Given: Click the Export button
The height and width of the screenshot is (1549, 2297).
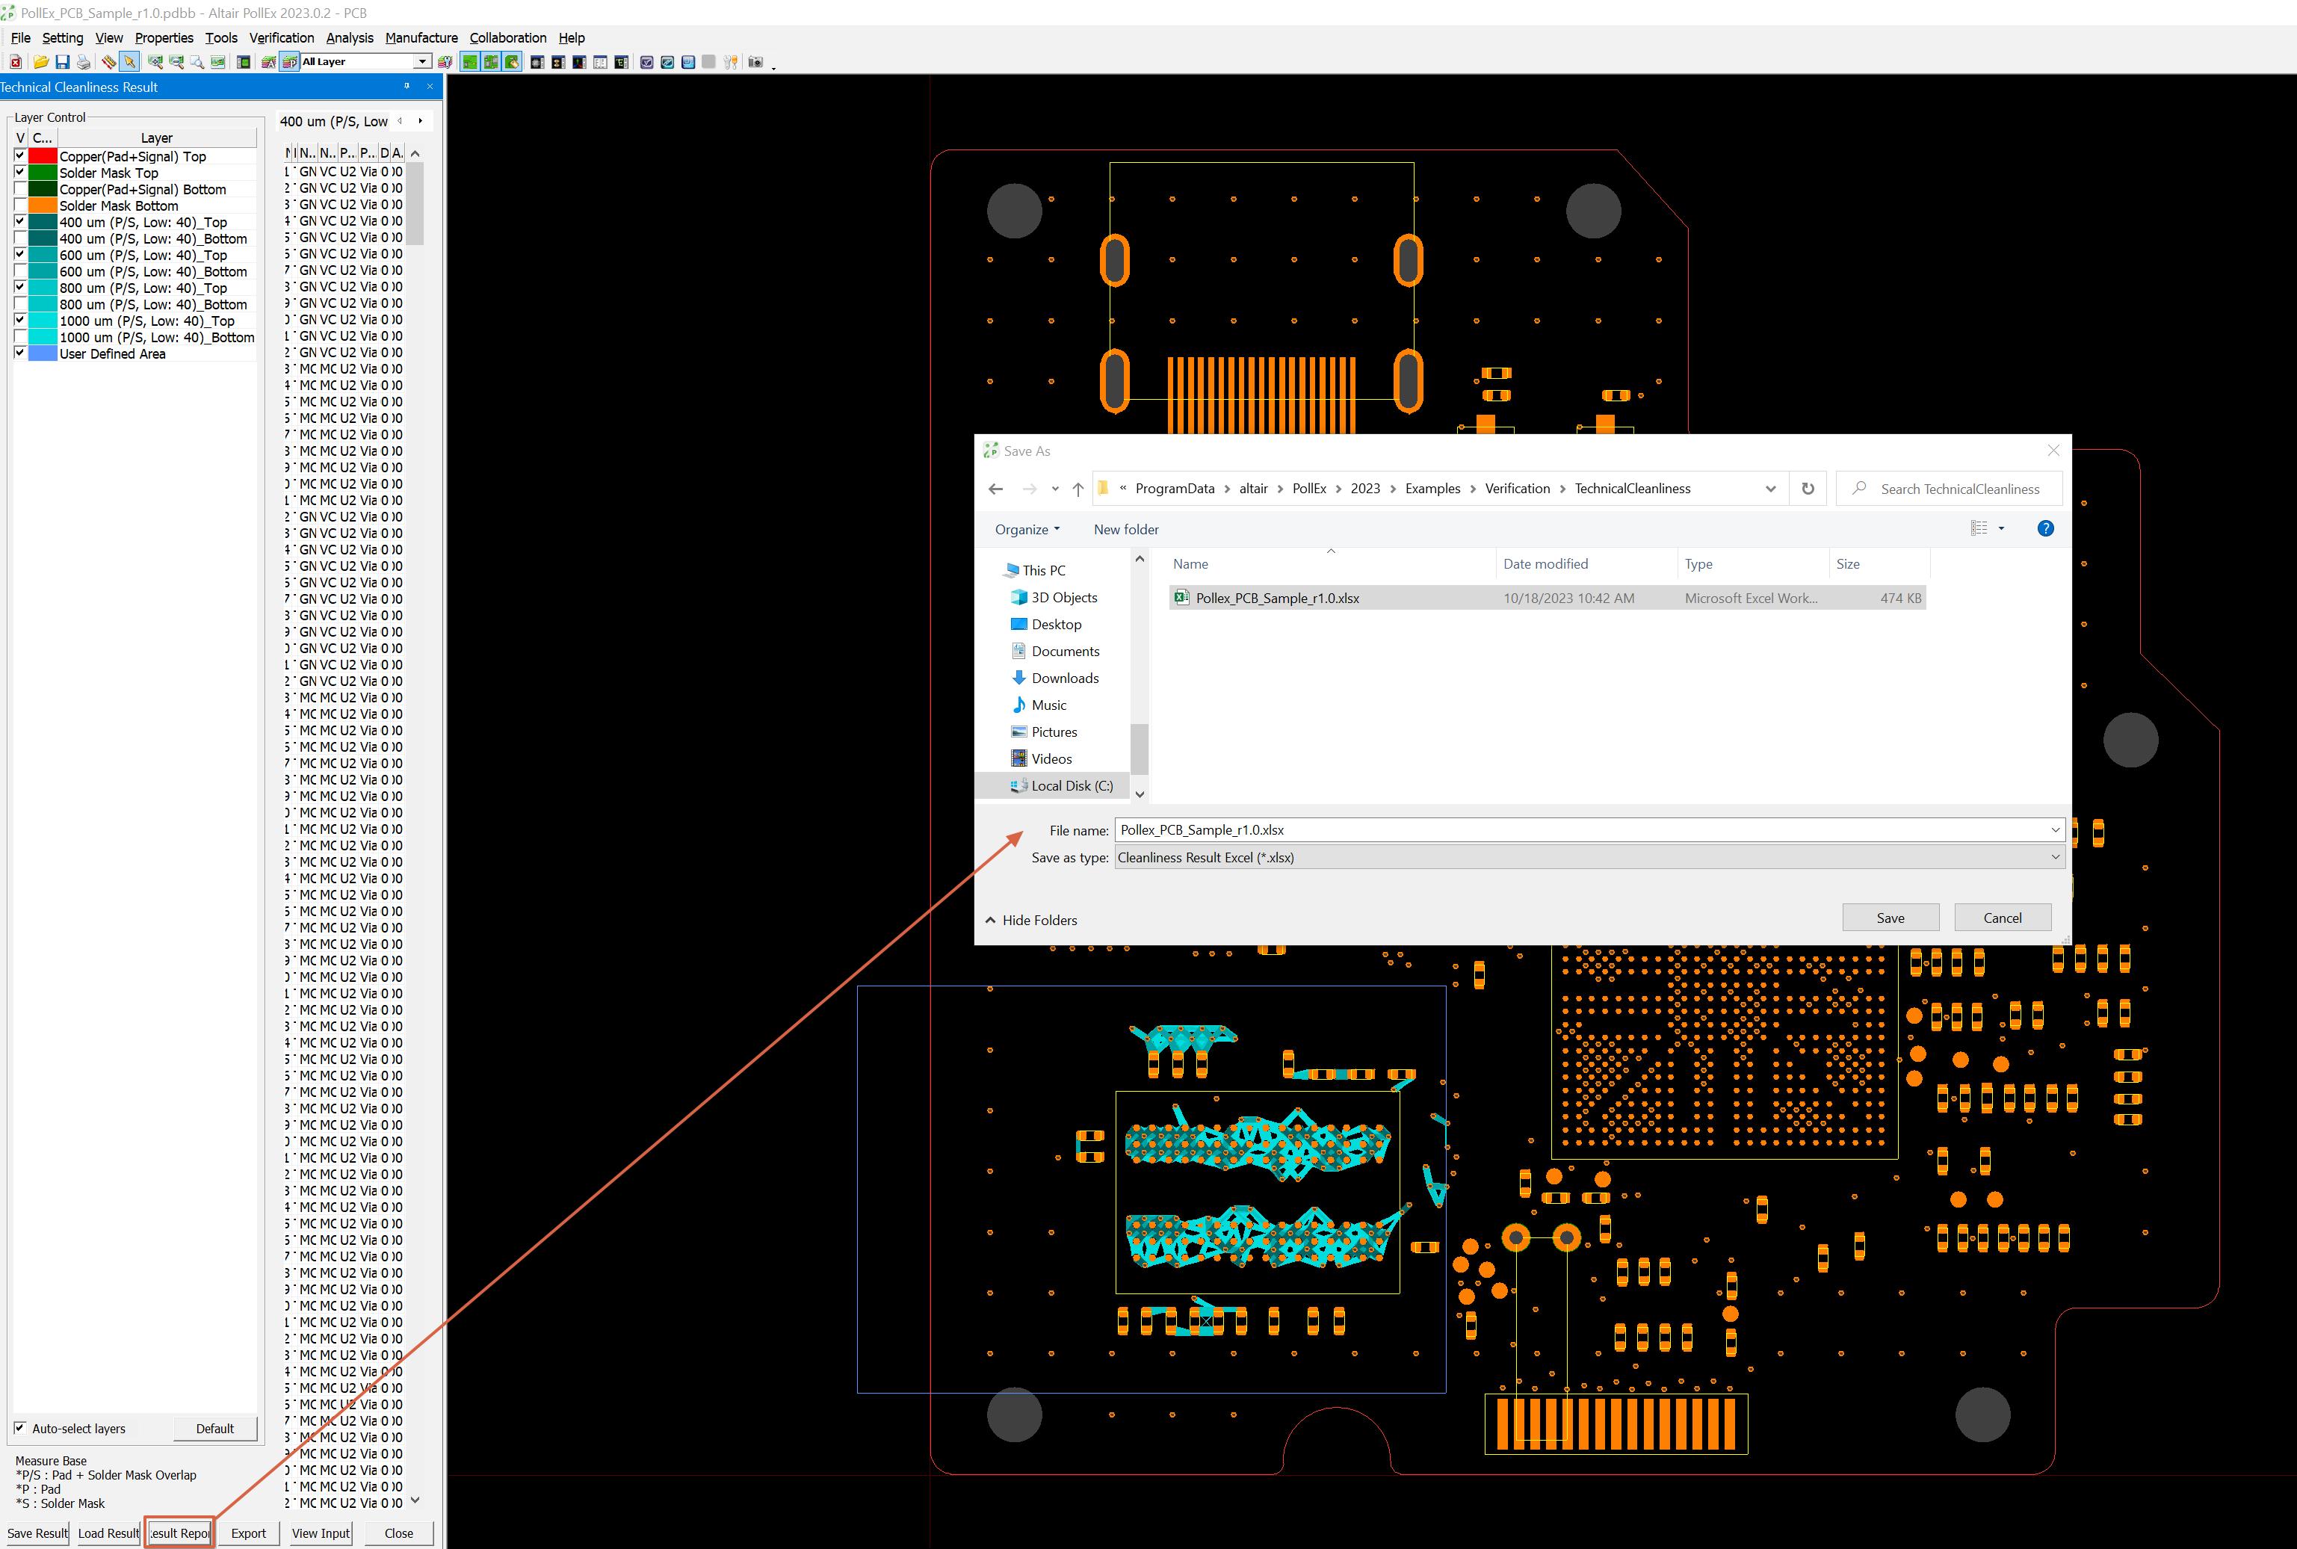Looking at the screenshot, I should point(248,1533).
